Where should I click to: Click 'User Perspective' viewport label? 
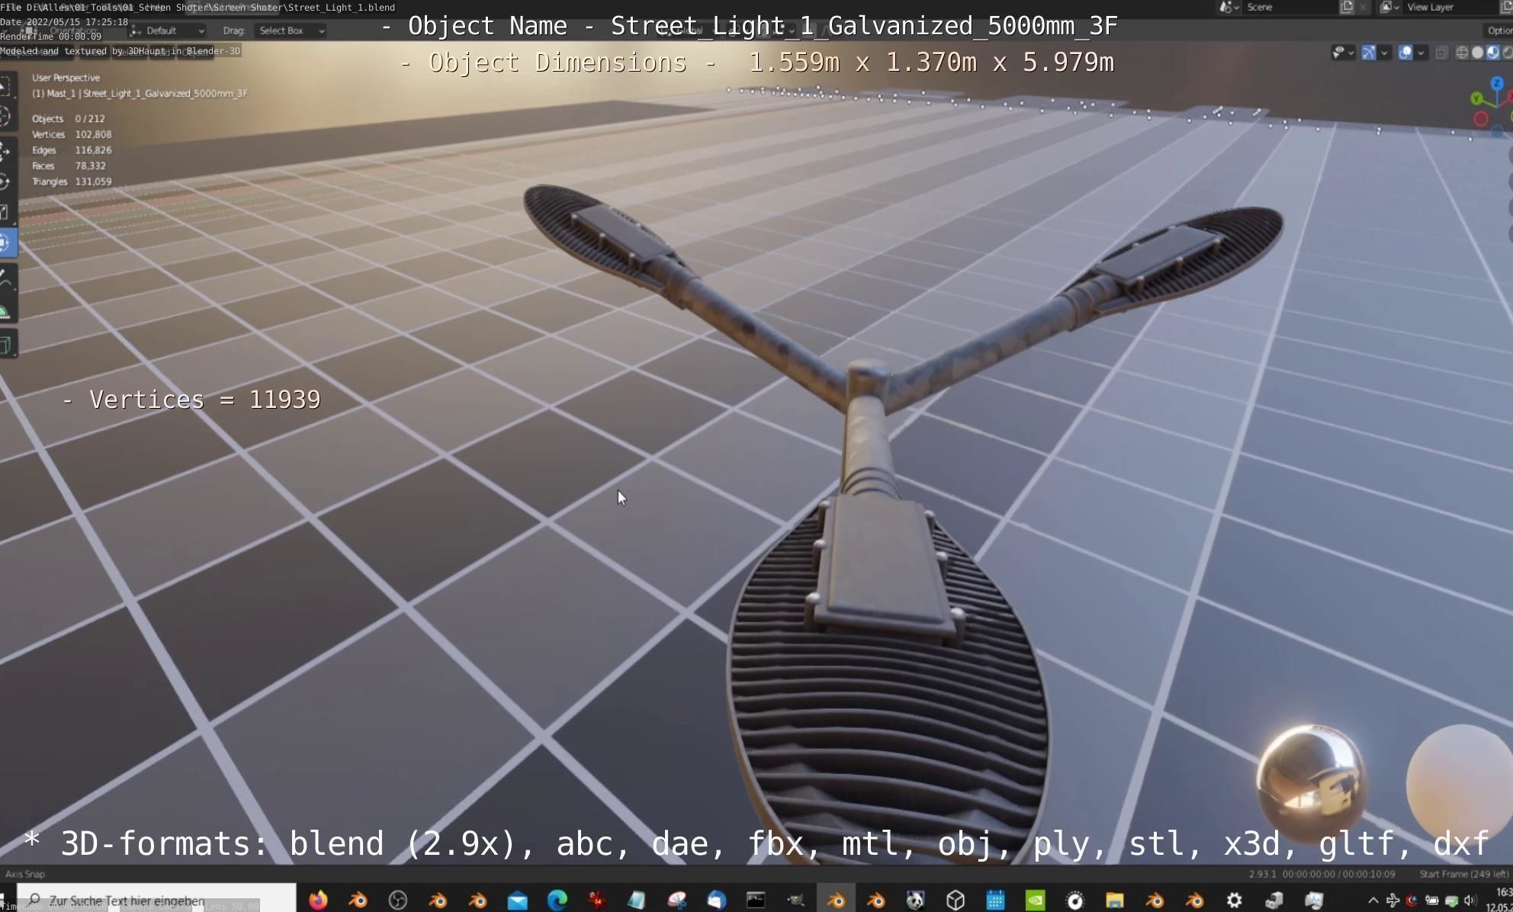(66, 78)
